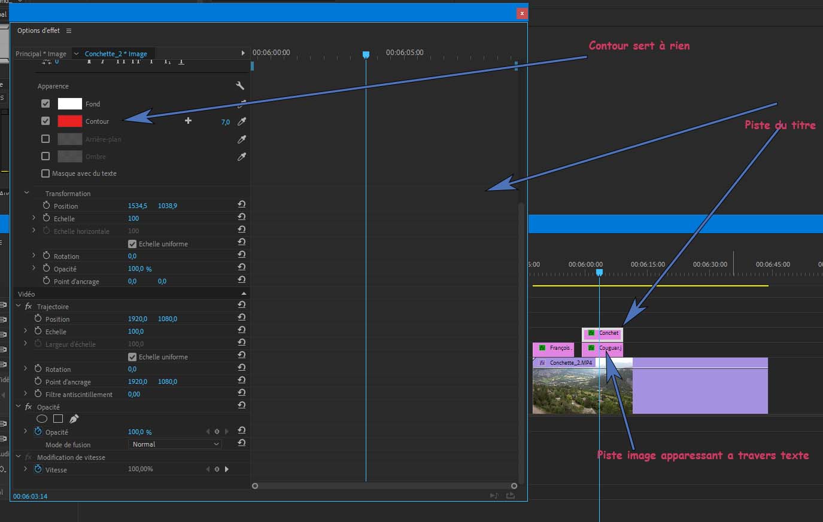Select the Conchet title clip on the timeline
The width and height of the screenshot is (823, 522).
point(602,334)
